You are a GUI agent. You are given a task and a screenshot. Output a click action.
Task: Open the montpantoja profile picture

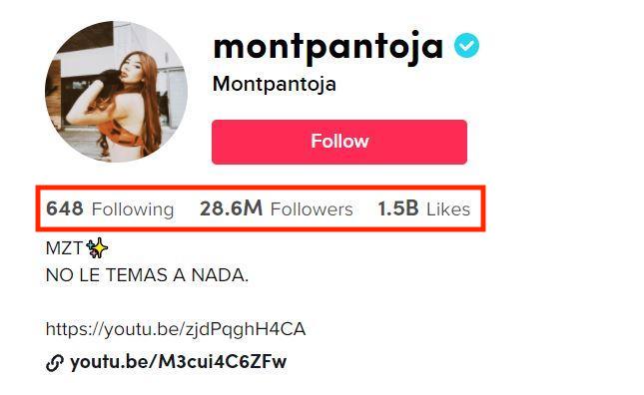click(116, 92)
